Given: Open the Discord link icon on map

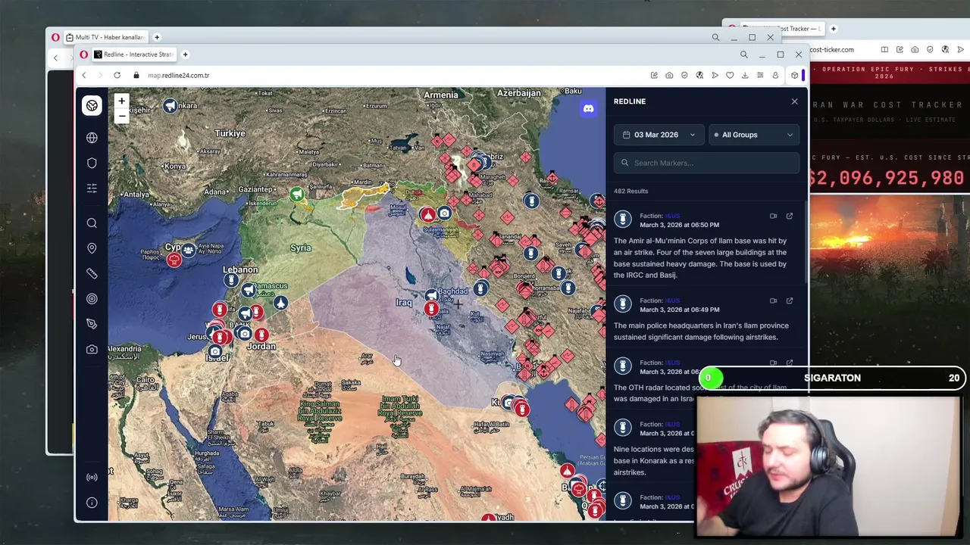Looking at the screenshot, I should (588, 109).
